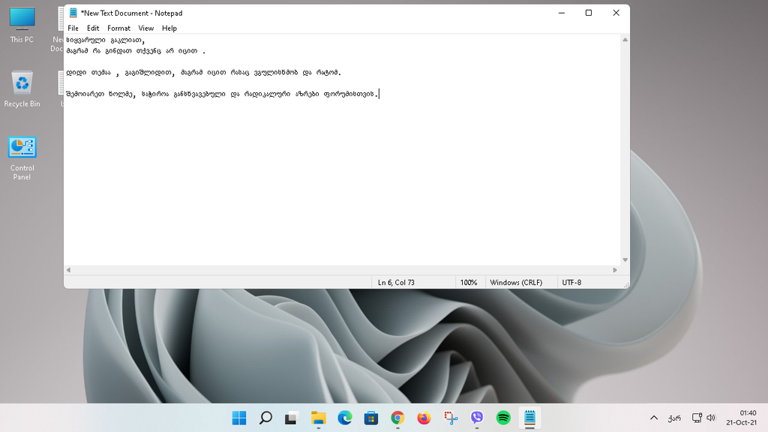Open Task View from taskbar
Viewport: 768px width, 432px height.
[x=292, y=418]
